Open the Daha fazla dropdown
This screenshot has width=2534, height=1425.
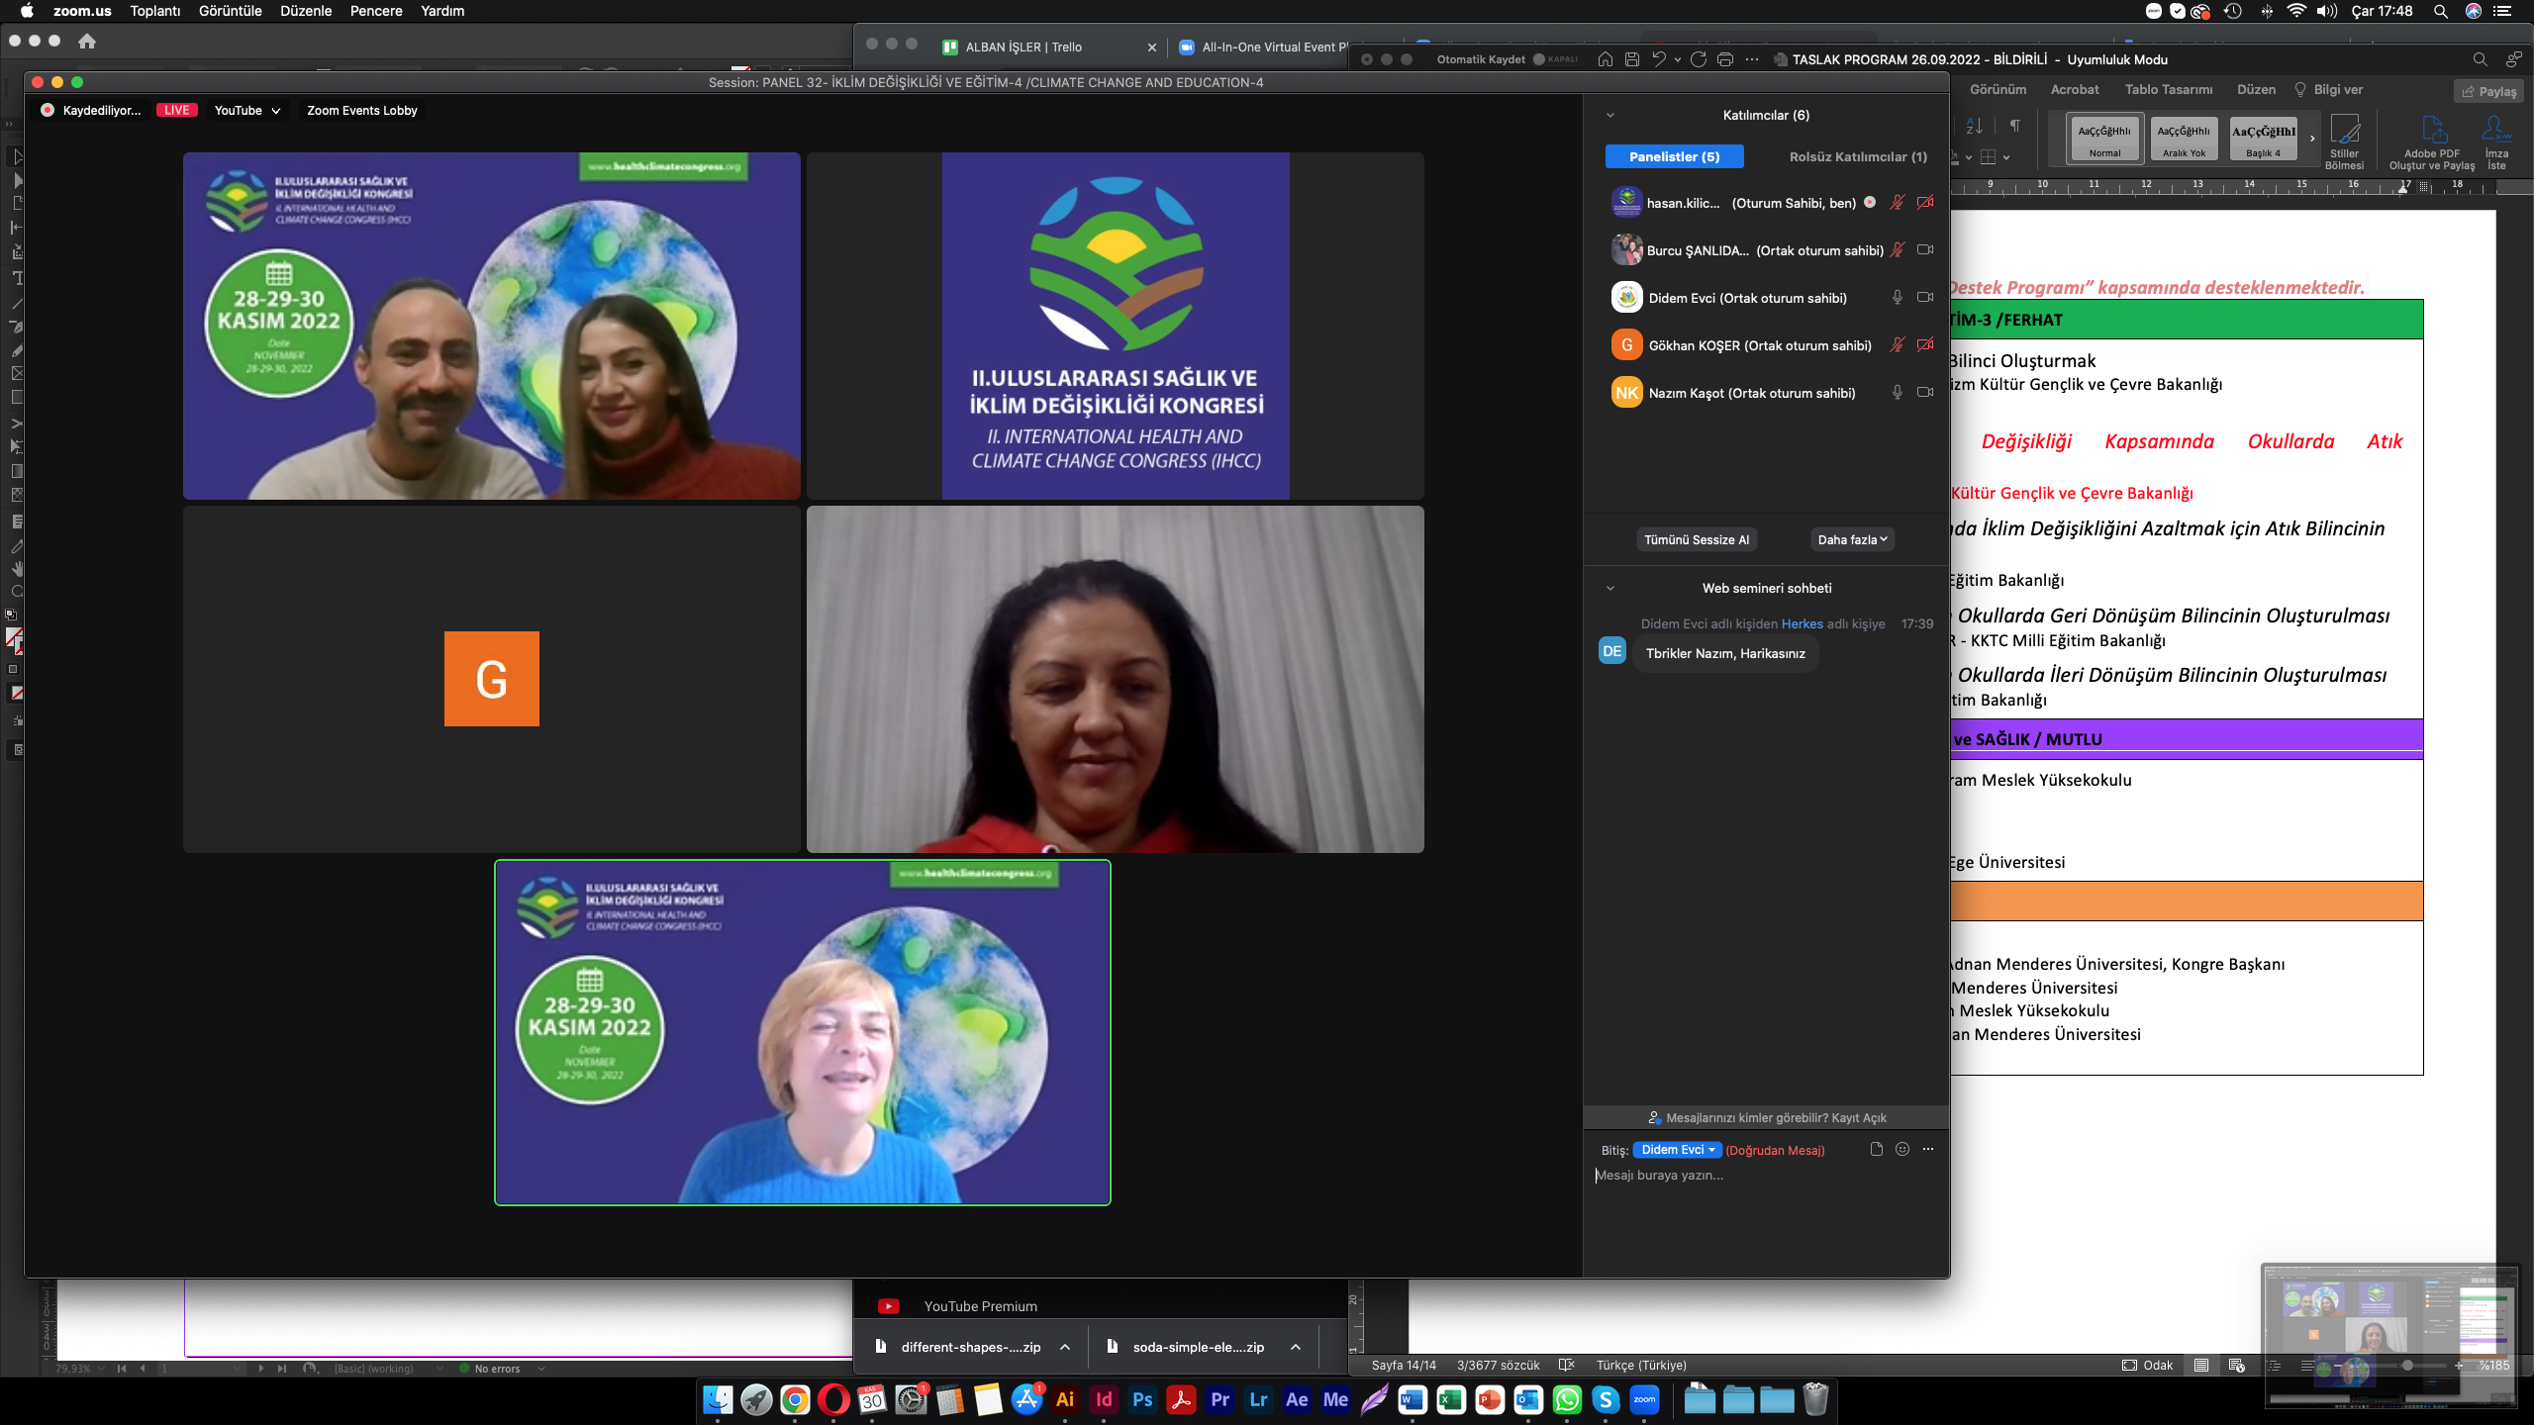coord(1852,540)
